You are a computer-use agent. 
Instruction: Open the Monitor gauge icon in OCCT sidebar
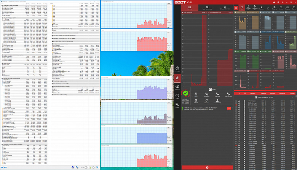pos(177,87)
